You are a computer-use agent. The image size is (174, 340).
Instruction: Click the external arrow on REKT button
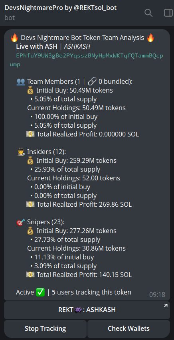click(x=166, y=306)
